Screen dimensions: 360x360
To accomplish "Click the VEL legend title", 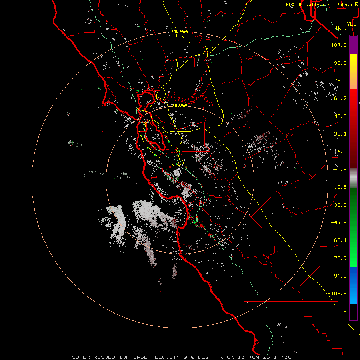I will (x=351, y=24).
